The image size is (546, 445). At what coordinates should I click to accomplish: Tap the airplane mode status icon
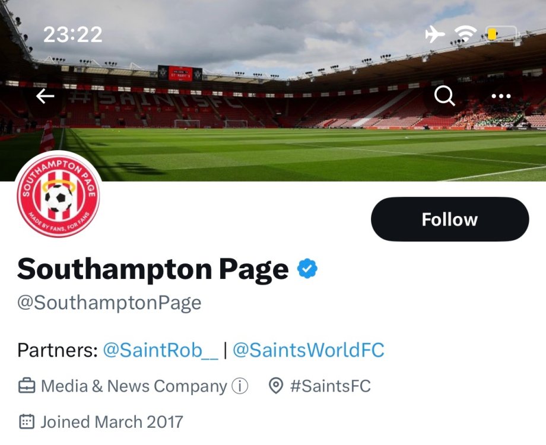tap(435, 34)
